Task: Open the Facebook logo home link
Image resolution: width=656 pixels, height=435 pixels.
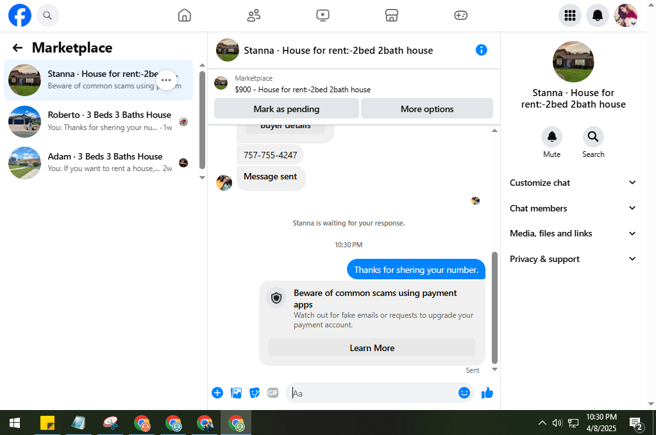Action: point(20,15)
